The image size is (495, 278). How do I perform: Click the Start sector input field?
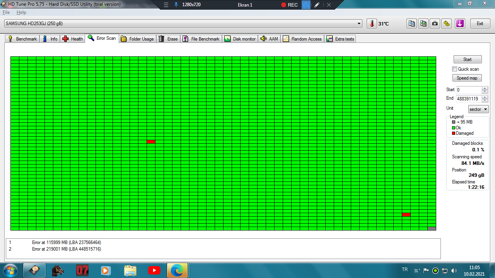coord(469,90)
